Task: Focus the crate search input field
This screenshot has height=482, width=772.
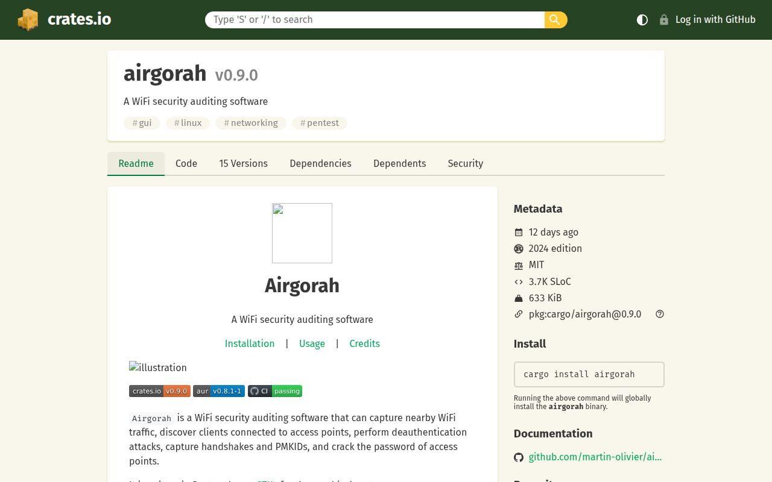Action: [x=375, y=20]
